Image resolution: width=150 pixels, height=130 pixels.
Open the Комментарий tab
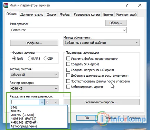pos(126,15)
